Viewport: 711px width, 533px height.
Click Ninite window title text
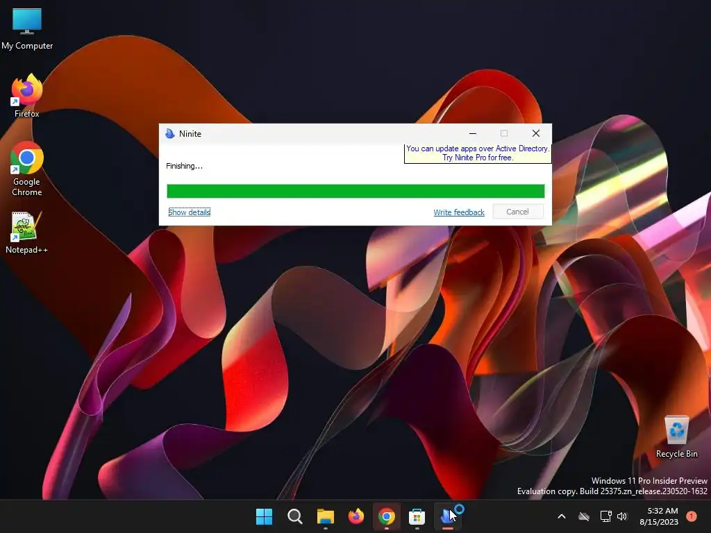point(190,134)
